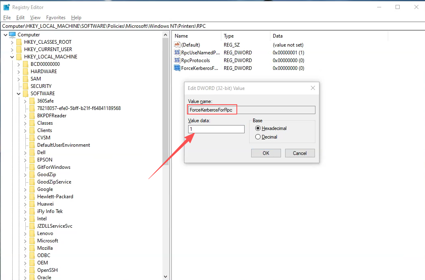This screenshot has height=280, width=425.
Task: Open the Favorites menu
Action: [x=56, y=18]
